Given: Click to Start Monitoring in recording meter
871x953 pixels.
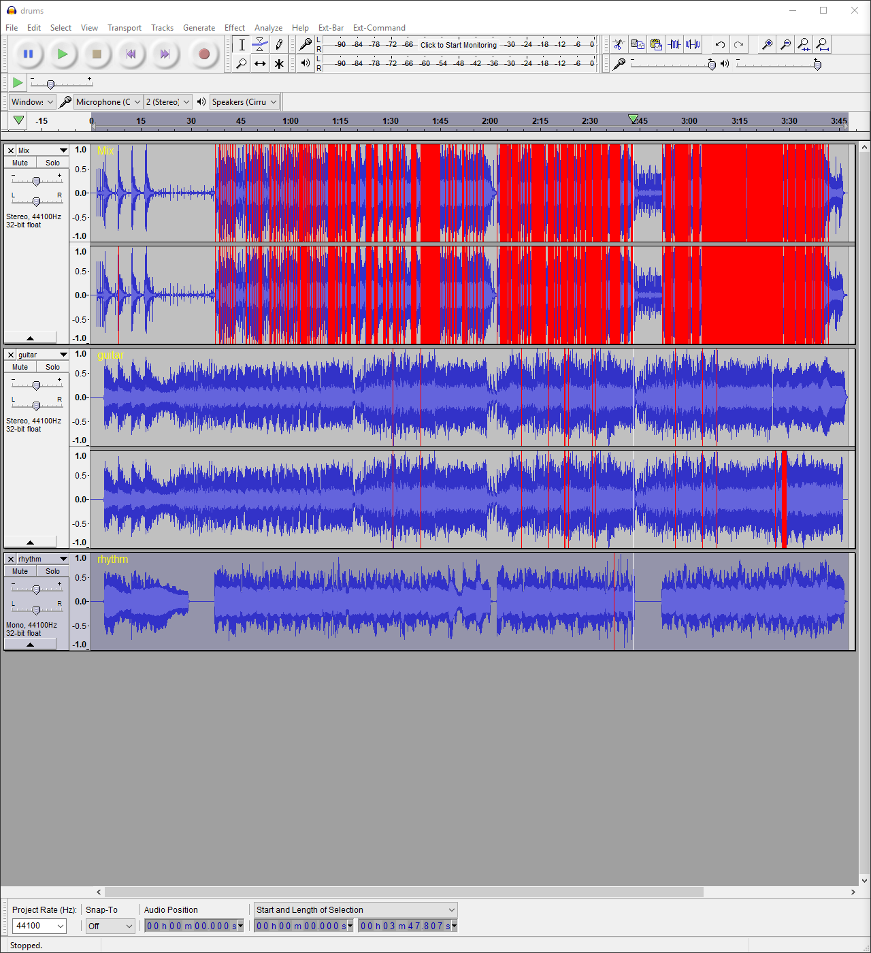Looking at the screenshot, I should [458, 45].
